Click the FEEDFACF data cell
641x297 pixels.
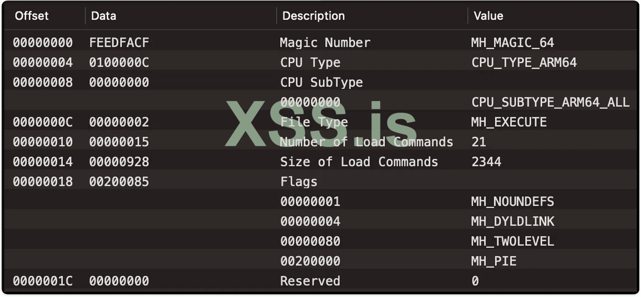click(119, 43)
